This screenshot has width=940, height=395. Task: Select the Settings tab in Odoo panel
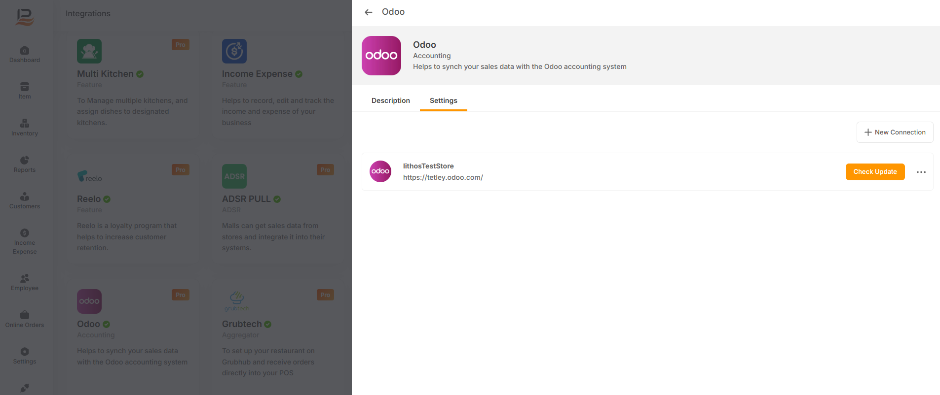click(443, 100)
